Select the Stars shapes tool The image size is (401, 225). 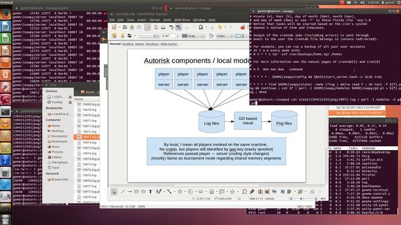coord(232,192)
